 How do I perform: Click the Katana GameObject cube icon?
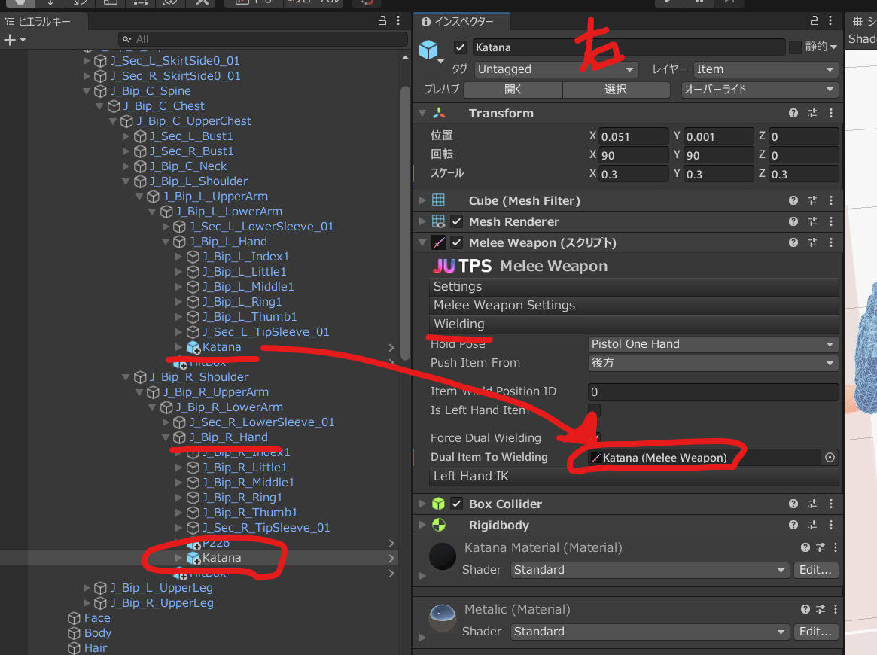click(x=428, y=50)
